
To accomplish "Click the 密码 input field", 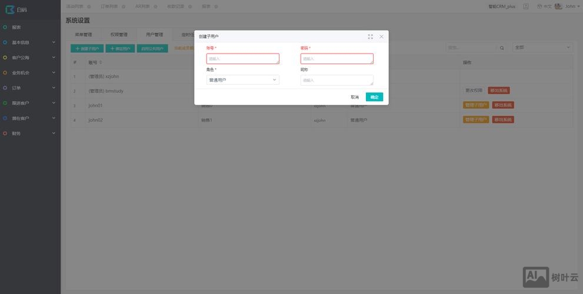I will point(337,59).
